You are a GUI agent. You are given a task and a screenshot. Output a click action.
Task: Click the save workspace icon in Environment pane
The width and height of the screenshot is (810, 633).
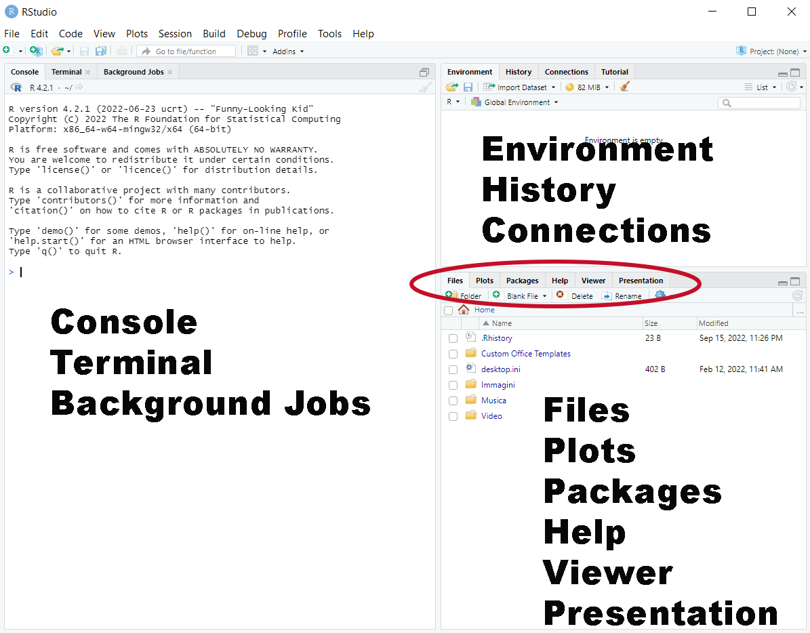[468, 87]
